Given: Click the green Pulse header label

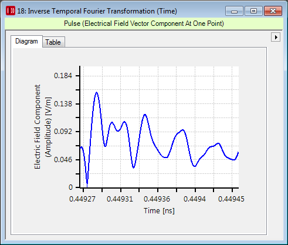Looking at the screenshot, I should click(x=144, y=24).
